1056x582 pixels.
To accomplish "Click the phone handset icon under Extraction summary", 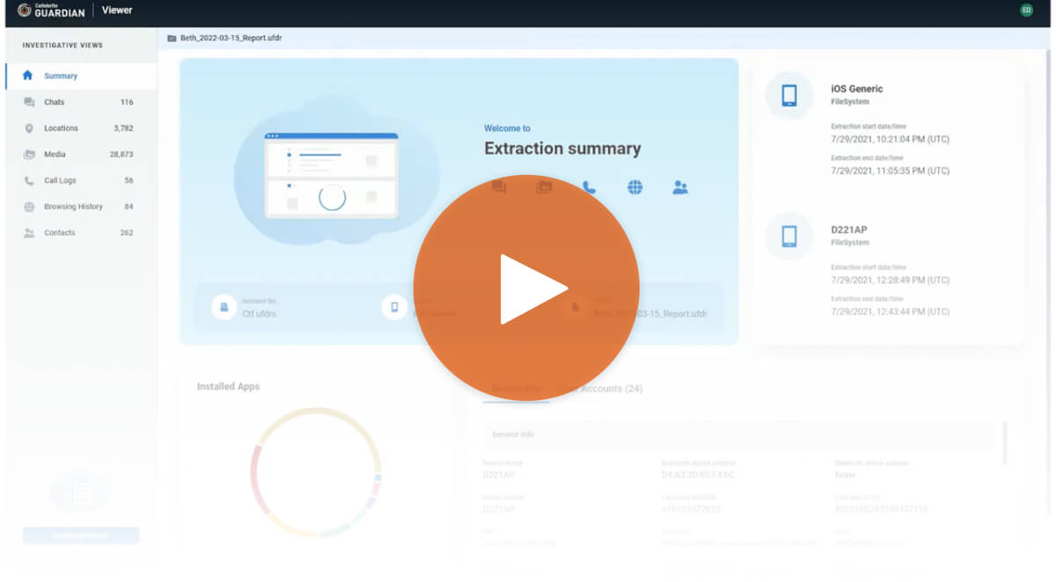I will click(589, 187).
